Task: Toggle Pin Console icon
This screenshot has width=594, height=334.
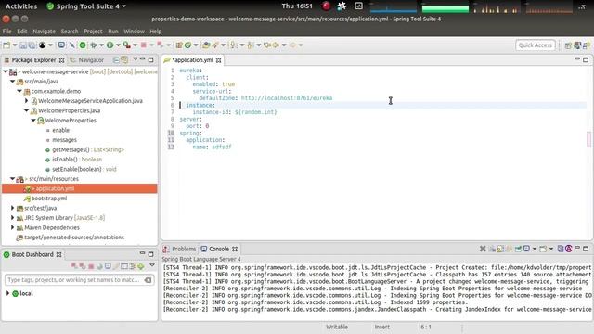Action: pos(518,249)
